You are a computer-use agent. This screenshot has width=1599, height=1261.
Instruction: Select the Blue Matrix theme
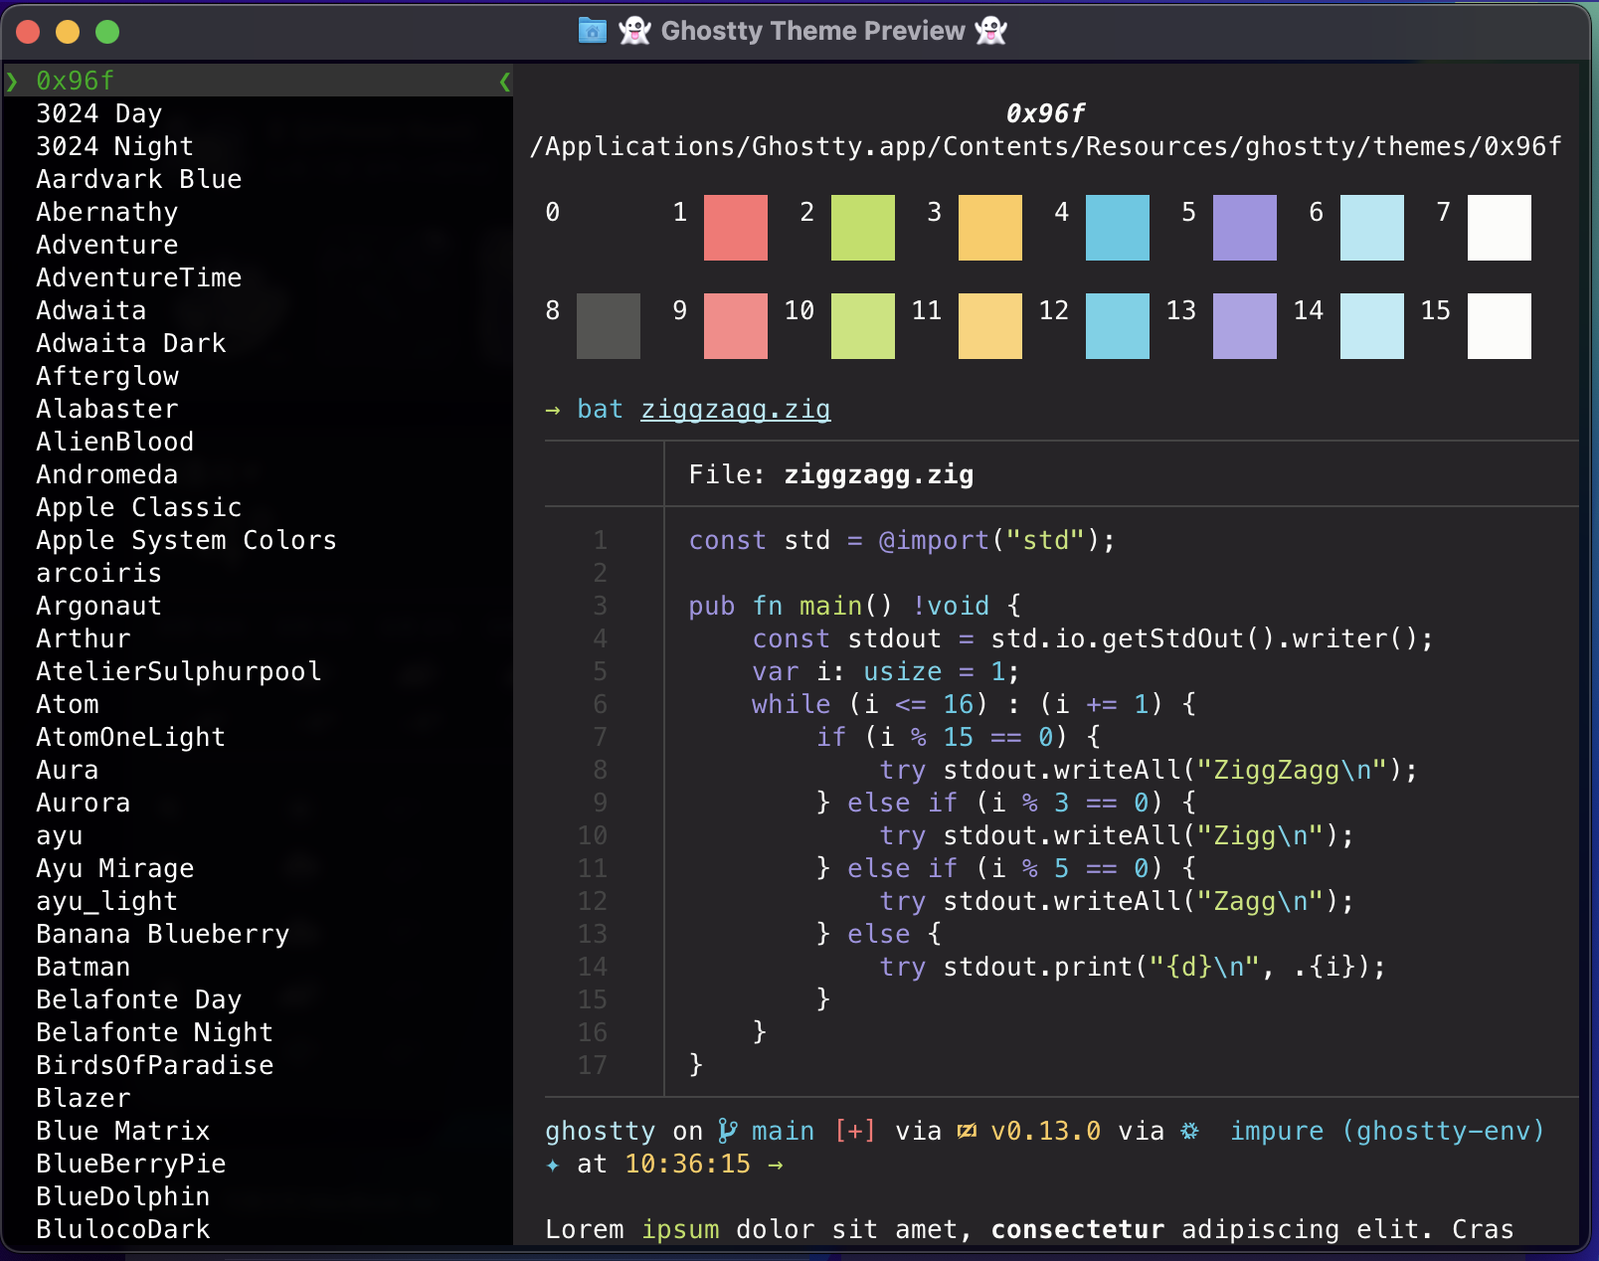click(x=122, y=1131)
